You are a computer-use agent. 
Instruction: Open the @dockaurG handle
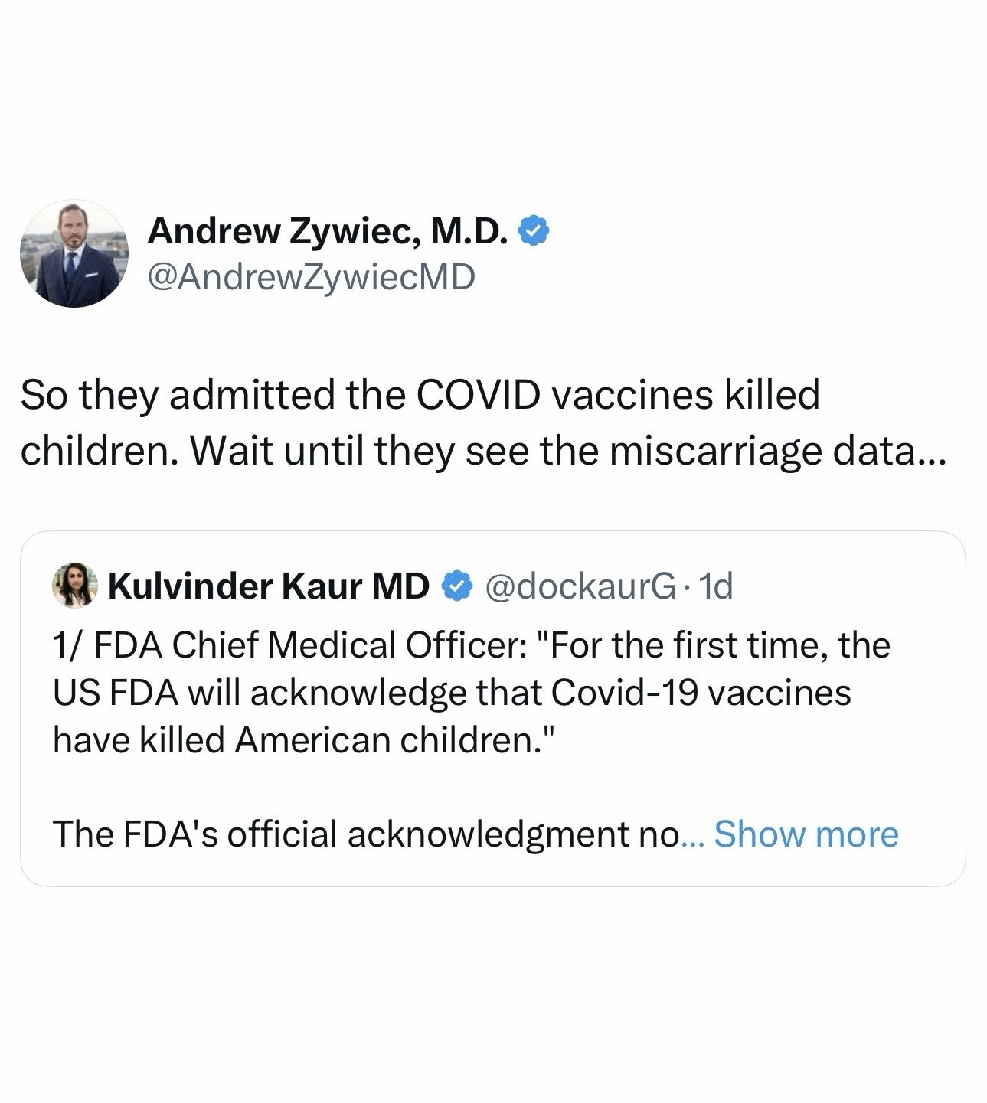[580, 586]
